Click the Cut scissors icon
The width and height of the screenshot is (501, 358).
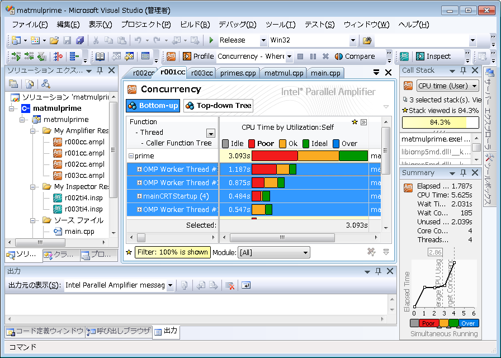pyautogui.click(x=96, y=40)
